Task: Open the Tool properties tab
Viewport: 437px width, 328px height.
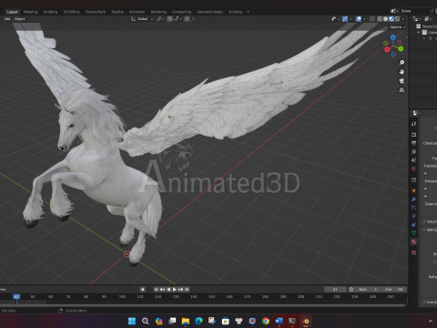Action: click(x=414, y=124)
